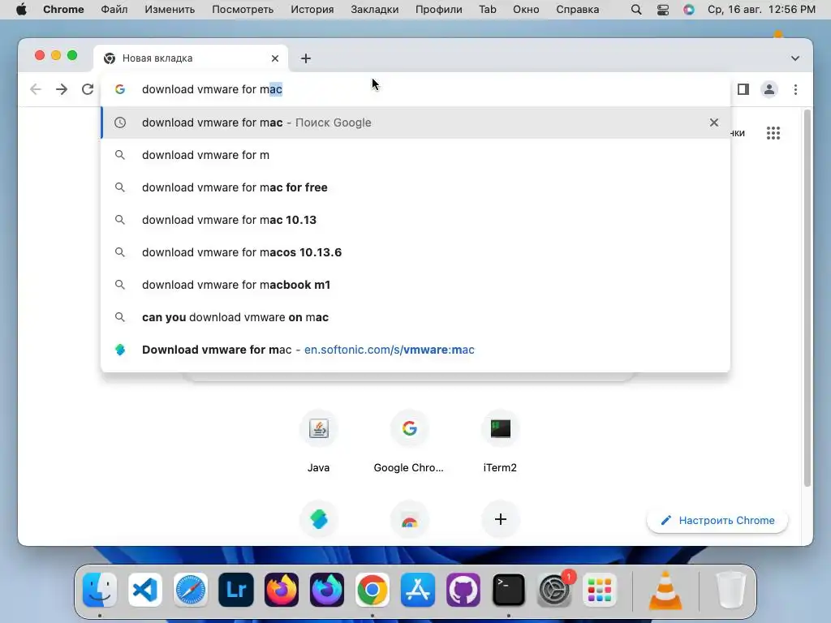Image resolution: width=831 pixels, height=623 pixels.
Task: Launch Firefox Developer Edition from Dock
Action: click(327, 590)
